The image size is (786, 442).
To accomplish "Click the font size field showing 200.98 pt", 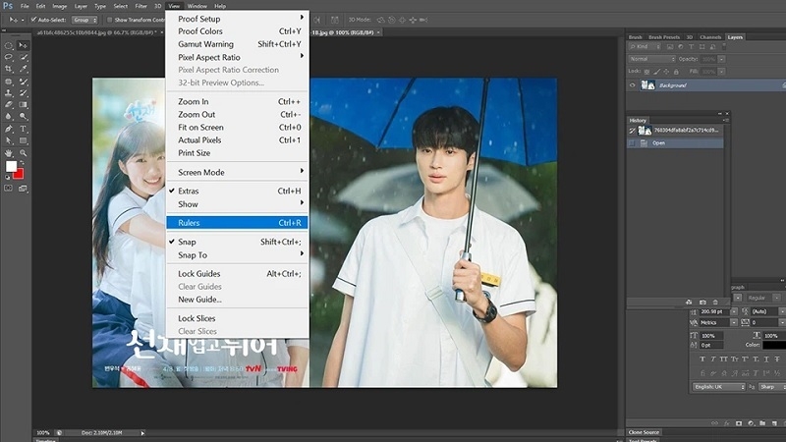I will click(x=714, y=311).
